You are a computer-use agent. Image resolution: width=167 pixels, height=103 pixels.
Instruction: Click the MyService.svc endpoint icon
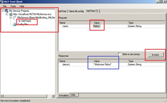11,14
